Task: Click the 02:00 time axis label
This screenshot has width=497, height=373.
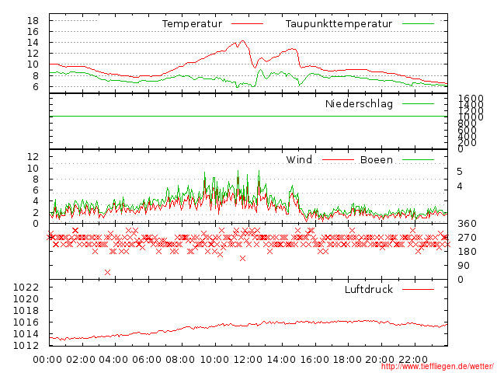Action: pyautogui.click(x=81, y=360)
